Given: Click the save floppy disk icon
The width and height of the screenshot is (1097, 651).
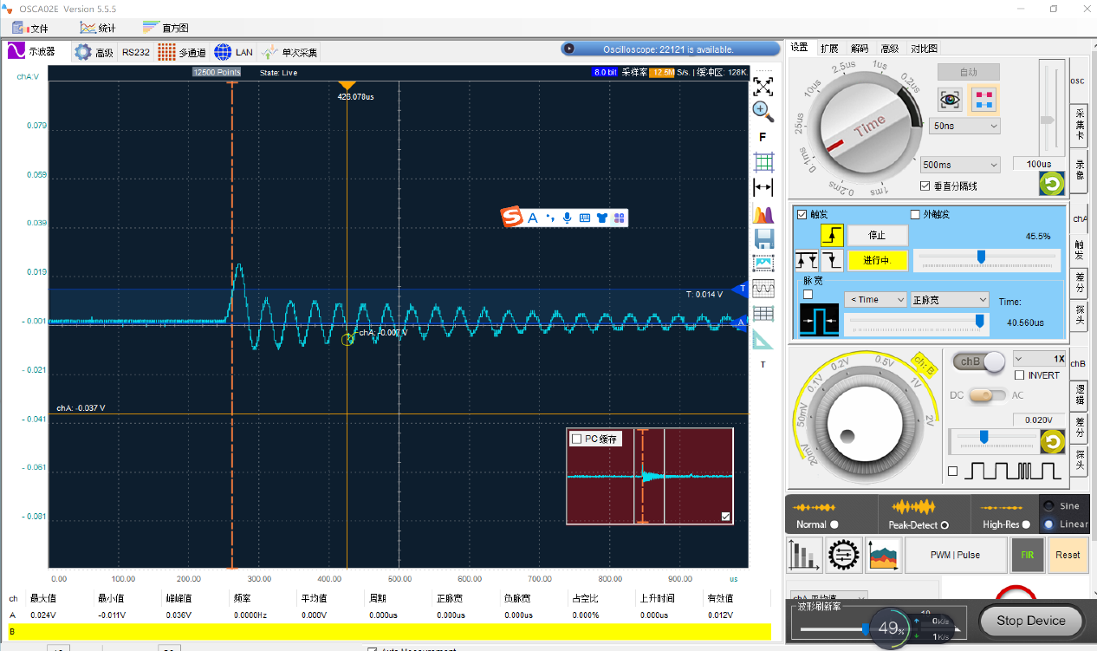Looking at the screenshot, I should click(x=763, y=238).
